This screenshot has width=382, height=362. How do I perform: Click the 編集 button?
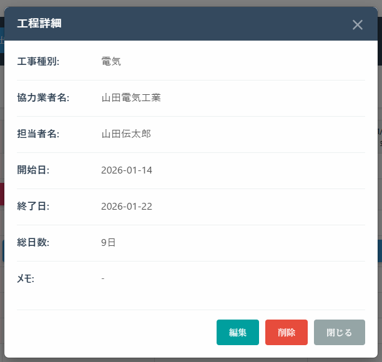(238, 333)
